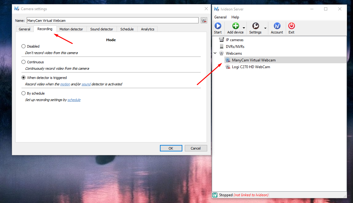
Task: Click the ManyCam Virtual Webcam device icon
Action: click(x=228, y=60)
